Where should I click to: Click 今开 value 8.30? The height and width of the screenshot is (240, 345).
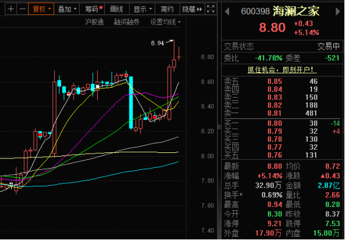point(275,214)
